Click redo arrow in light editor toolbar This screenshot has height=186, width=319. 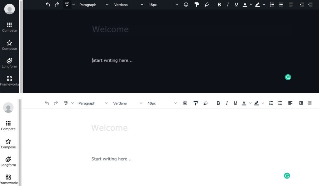[x=56, y=103]
